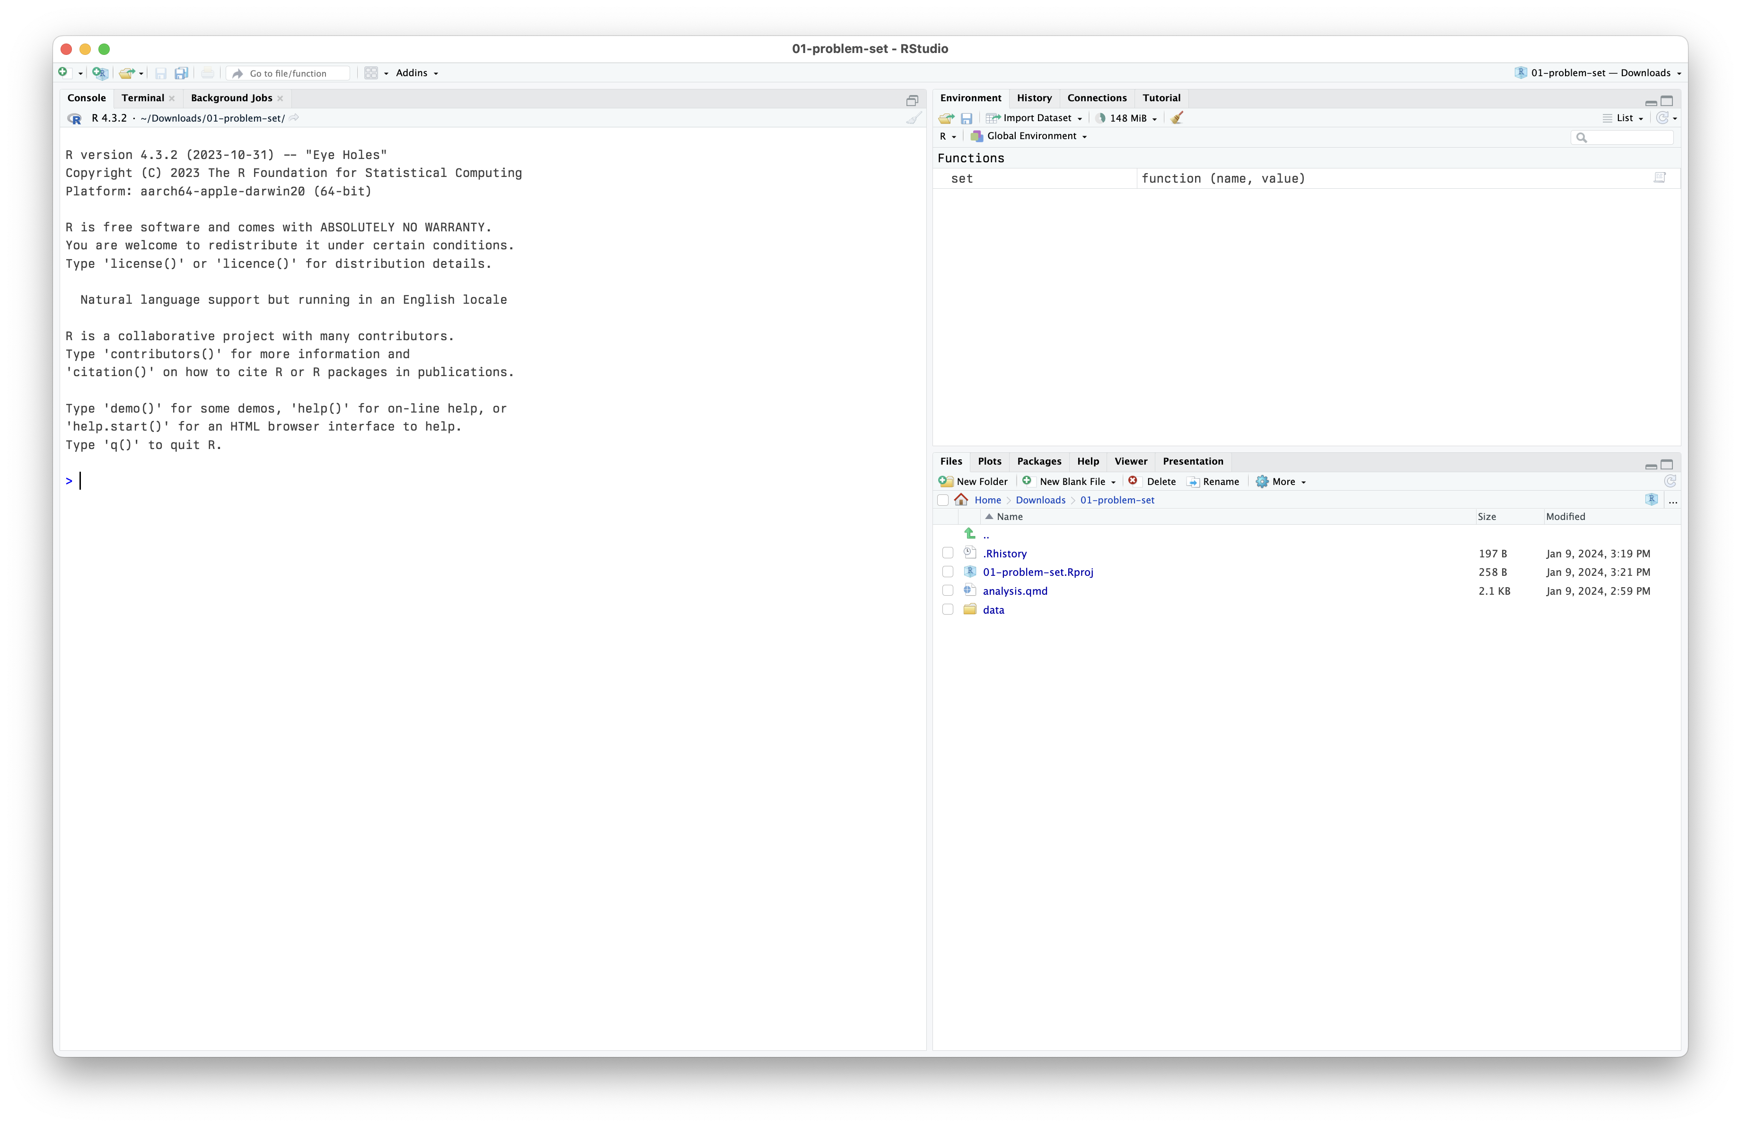The height and width of the screenshot is (1127, 1741).
Task: Click the Create a project icon
Action: pos(99,73)
